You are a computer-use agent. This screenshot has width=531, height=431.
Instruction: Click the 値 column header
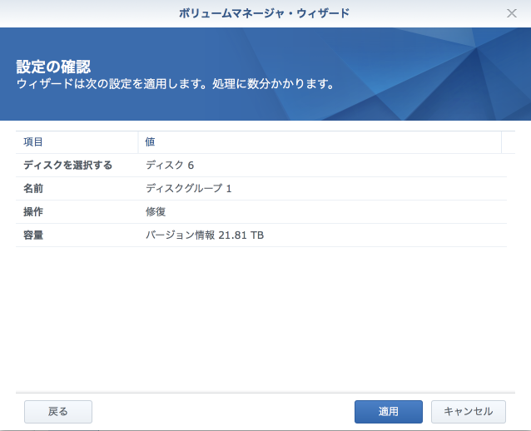(150, 142)
